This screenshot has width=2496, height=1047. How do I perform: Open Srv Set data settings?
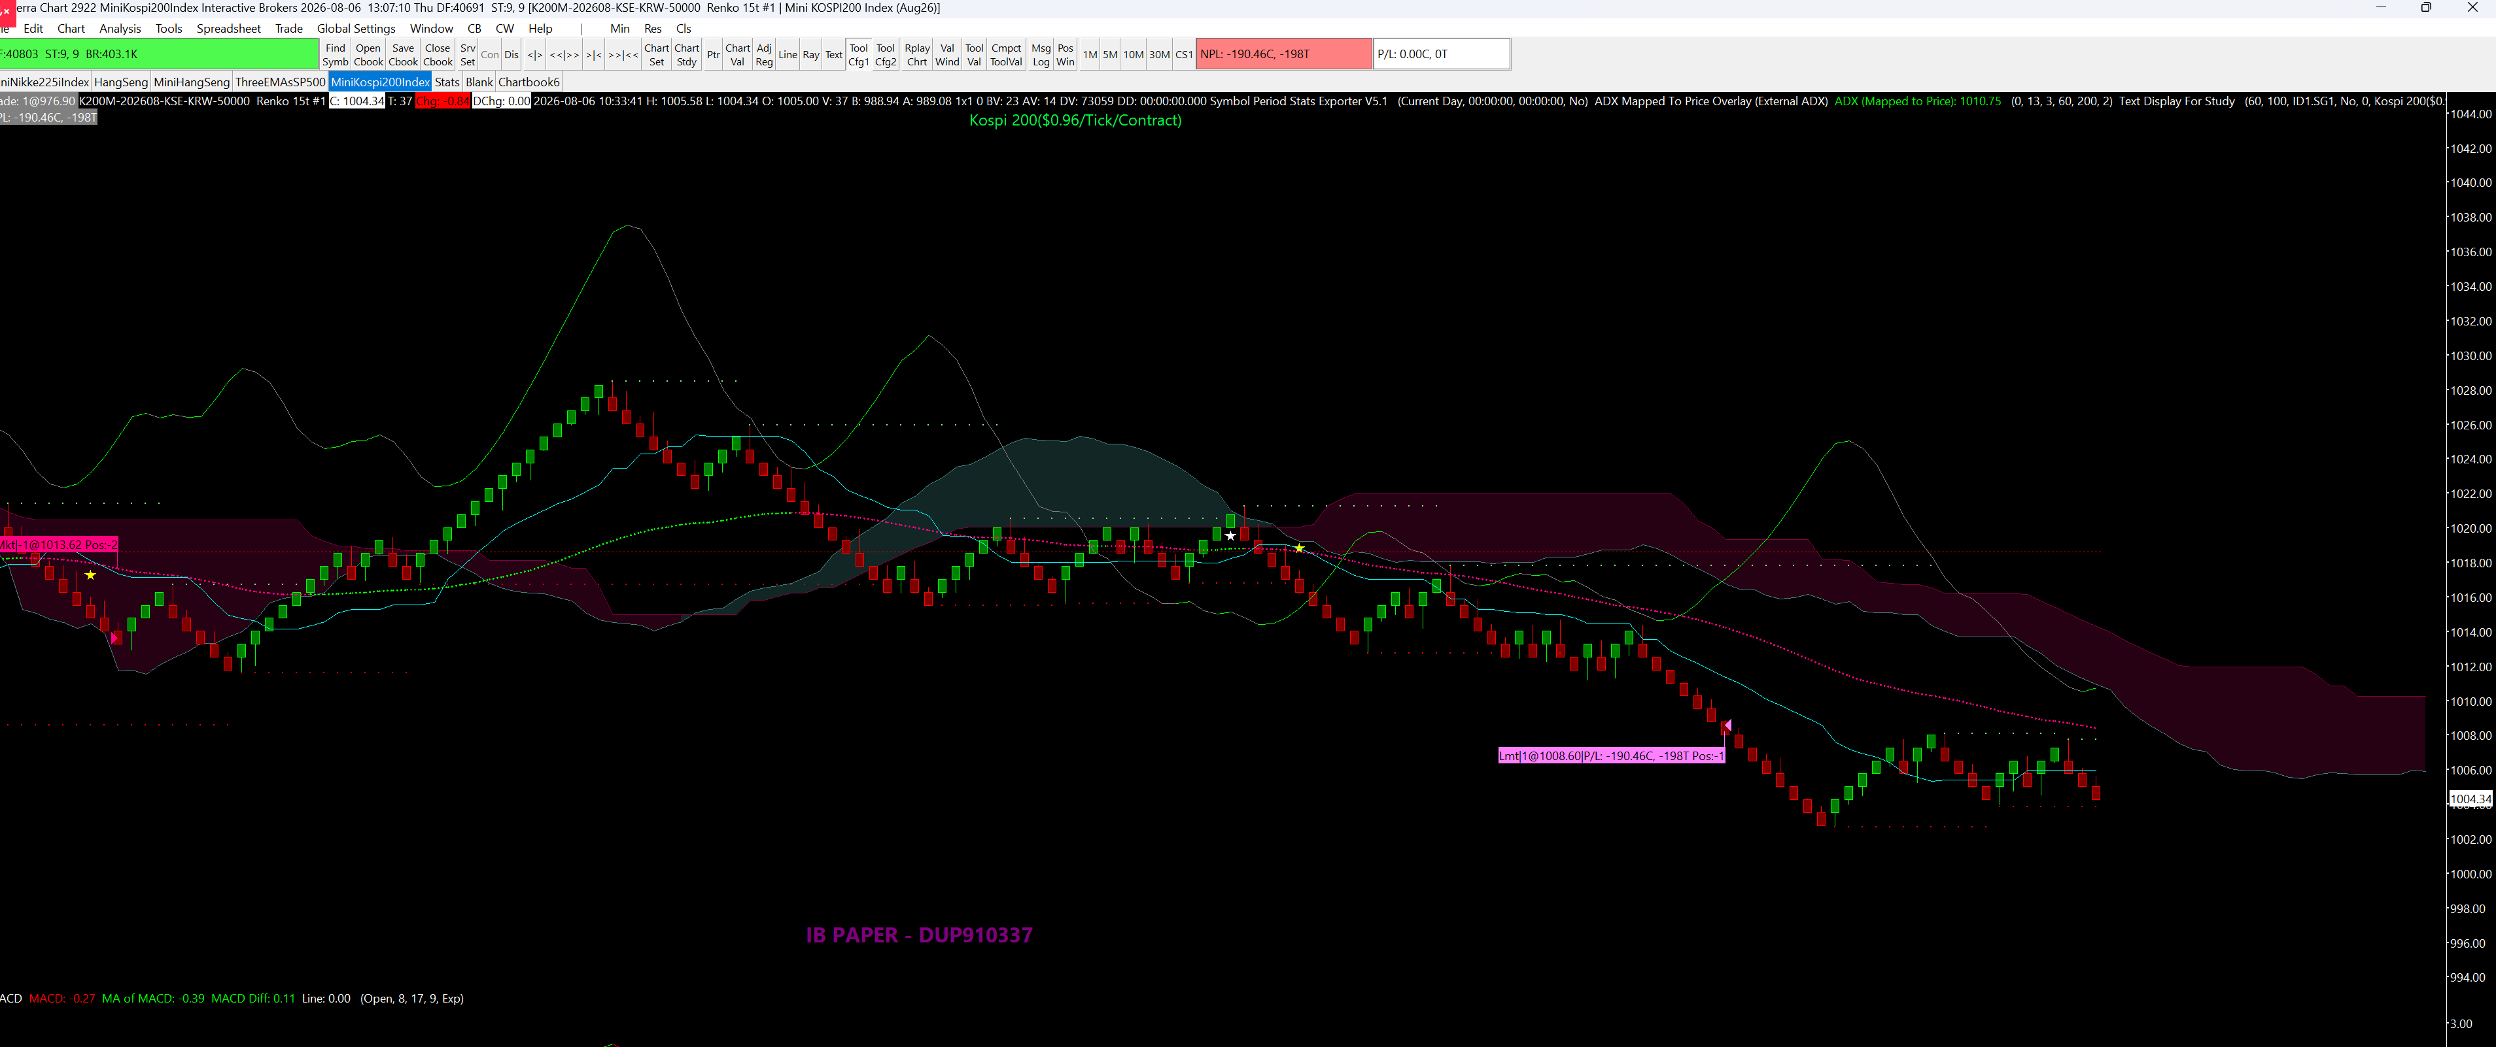click(468, 54)
